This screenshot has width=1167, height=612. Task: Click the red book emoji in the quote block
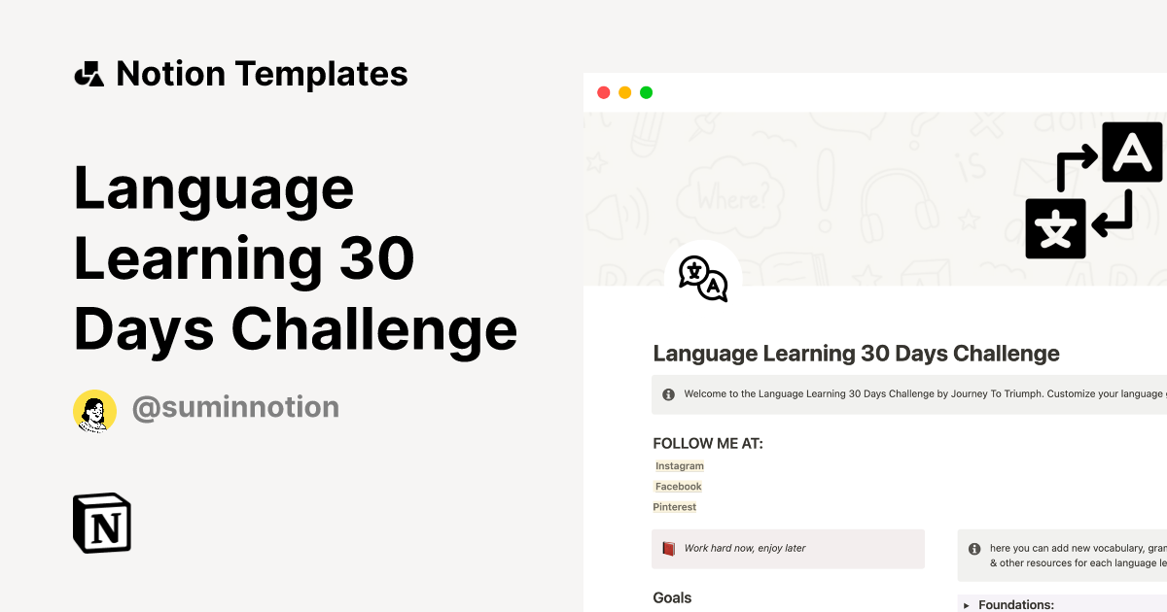point(669,547)
